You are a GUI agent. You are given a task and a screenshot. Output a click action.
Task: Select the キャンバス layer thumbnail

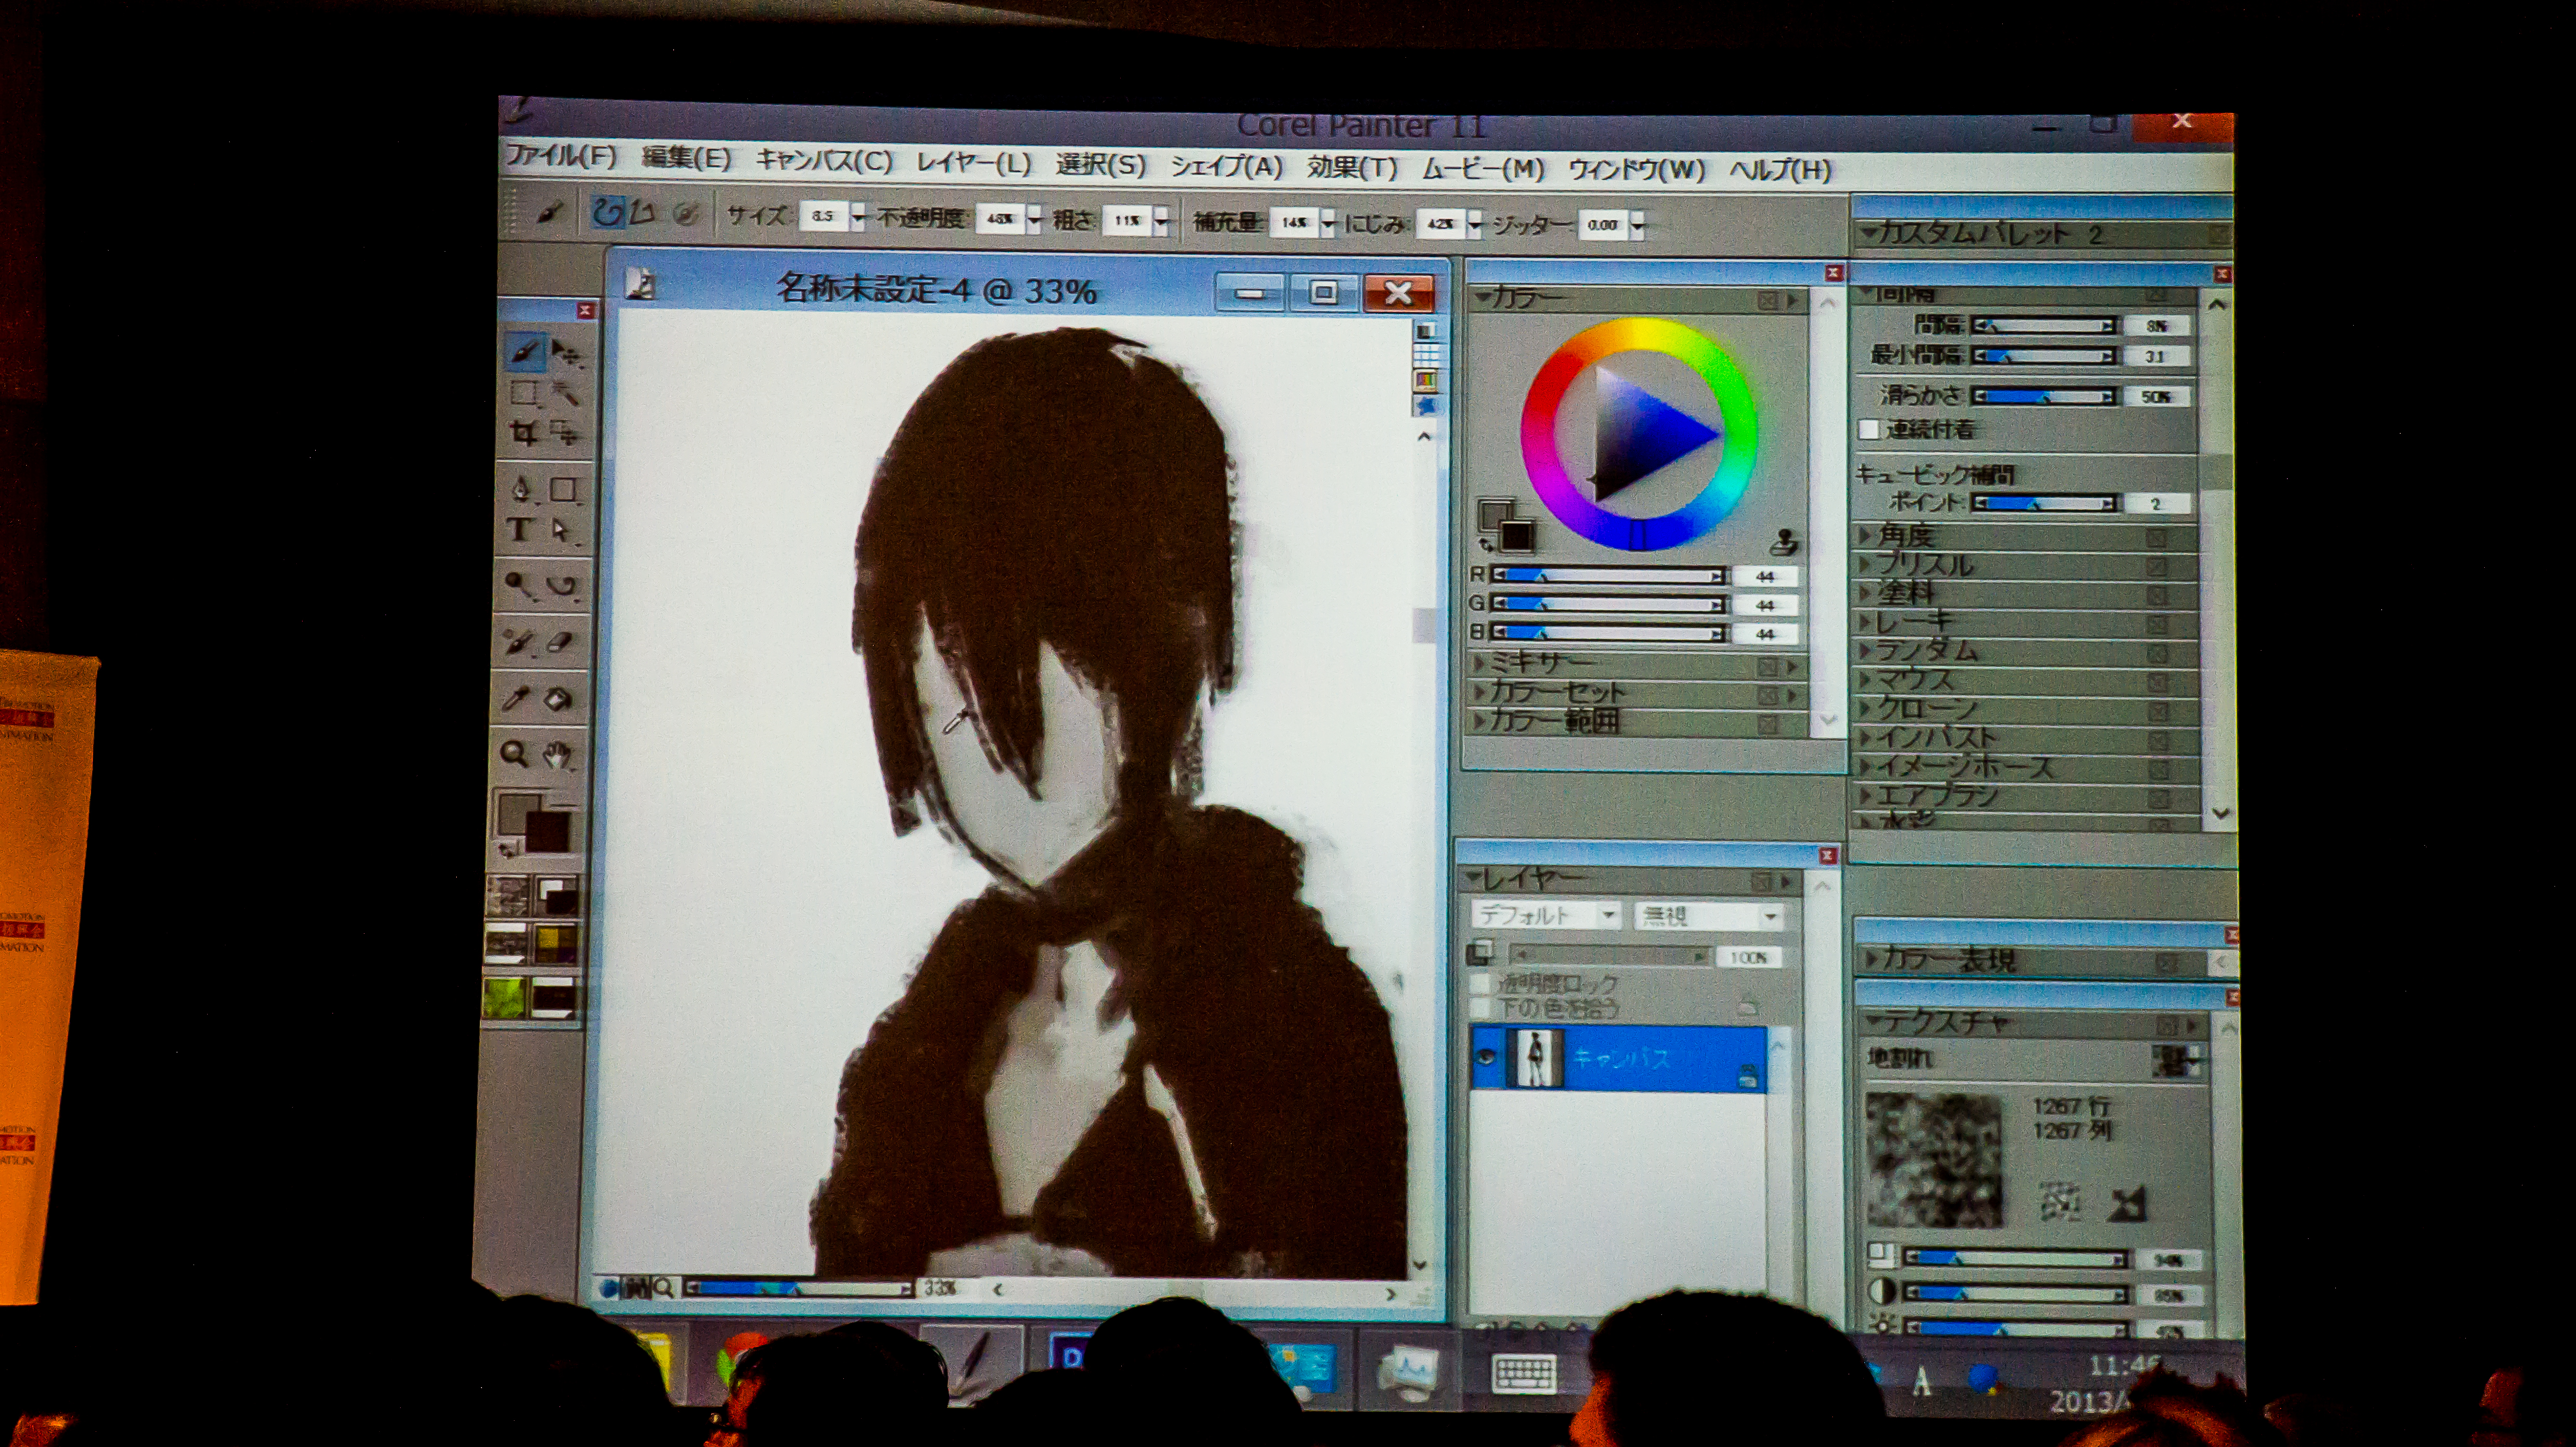(1538, 1057)
